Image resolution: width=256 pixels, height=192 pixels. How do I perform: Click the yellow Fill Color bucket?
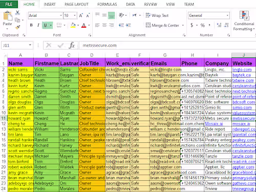pyautogui.click(x=73, y=25)
